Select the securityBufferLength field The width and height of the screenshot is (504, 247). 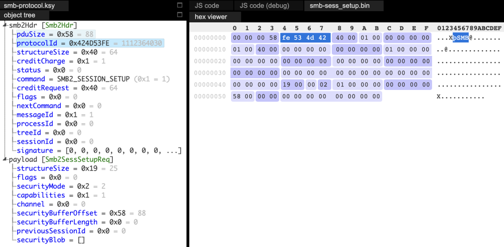pyautogui.click(x=77, y=222)
